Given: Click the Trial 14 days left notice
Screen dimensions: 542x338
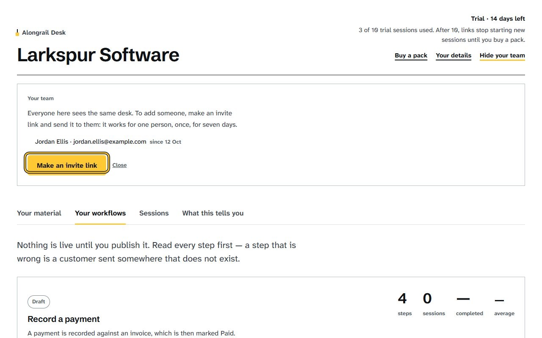Looking at the screenshot, I should click(x=498, y=19).
